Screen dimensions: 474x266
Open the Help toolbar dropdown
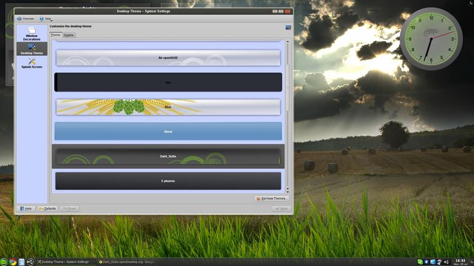tap(46, 18)
